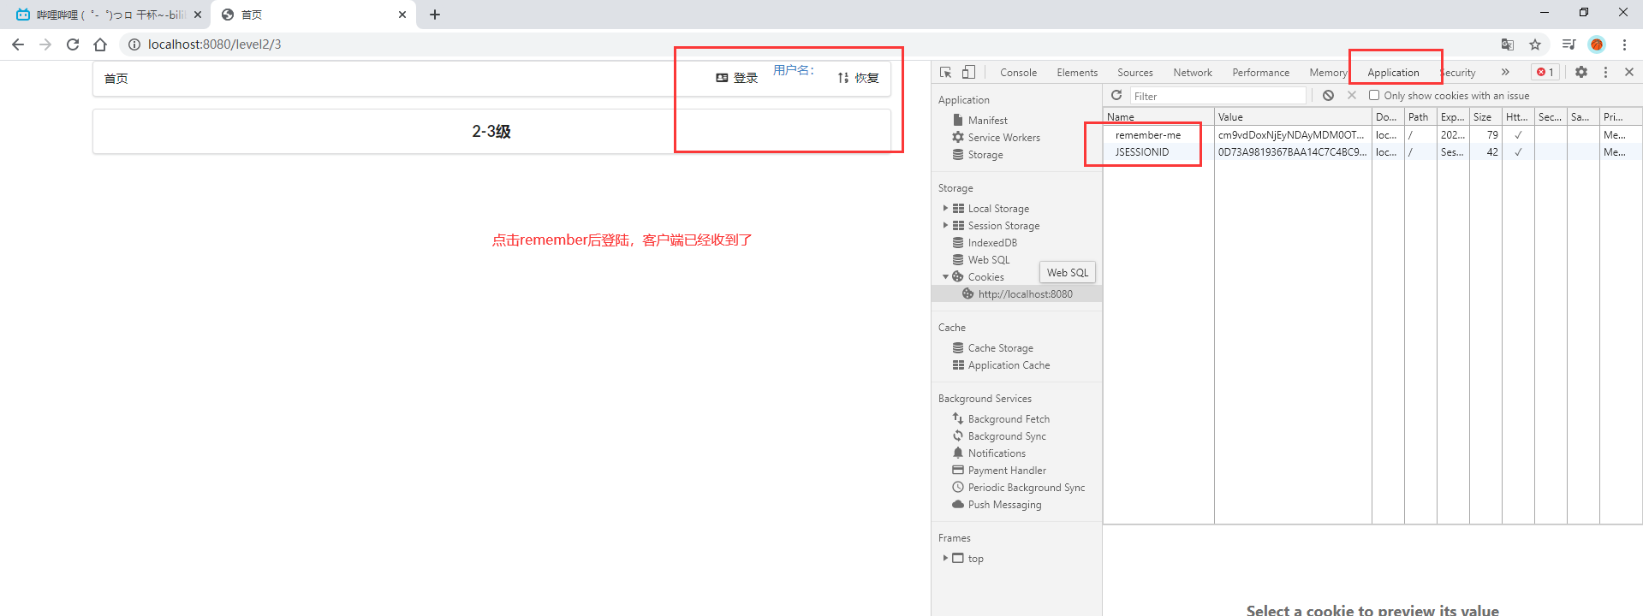Refresh the cookies table
1643x616 pixels.
(x=1116, y=95)
